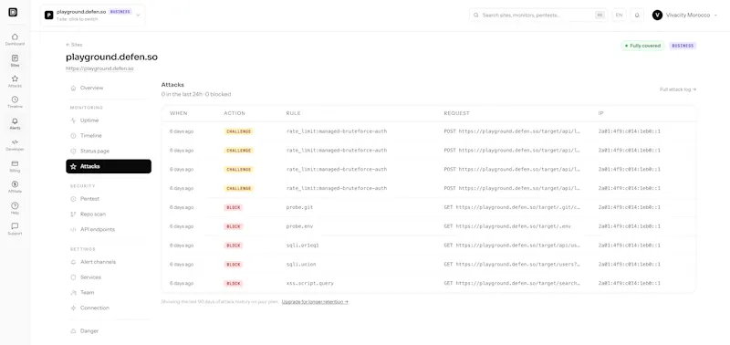Open Danger settings section
The image size is (730, 345).
pos(109,330)
